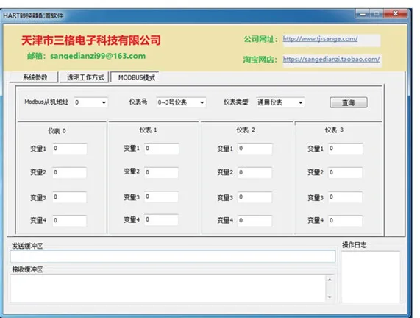The width and height of the screenshot is (420, 318).
Task: Click the 仪表 1 变量2 input field
Action: [x=162, y=172]
